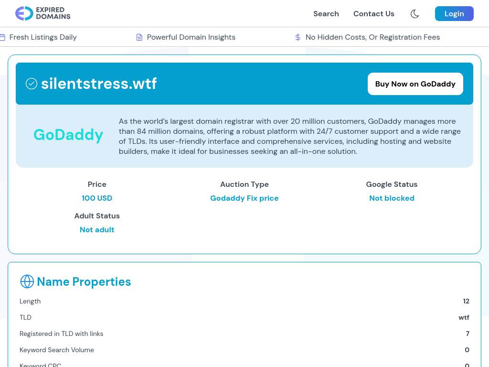This screenshot has width=489, height=367.
Task: Click the 100 USD price value
Action: click(x=97, y=198)
